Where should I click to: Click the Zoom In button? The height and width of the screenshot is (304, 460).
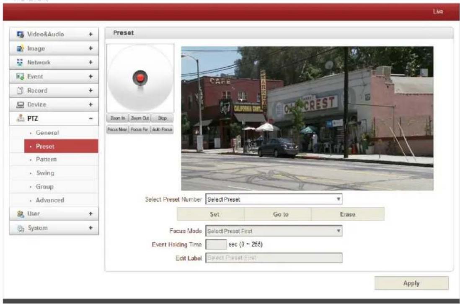click(118, 118)
